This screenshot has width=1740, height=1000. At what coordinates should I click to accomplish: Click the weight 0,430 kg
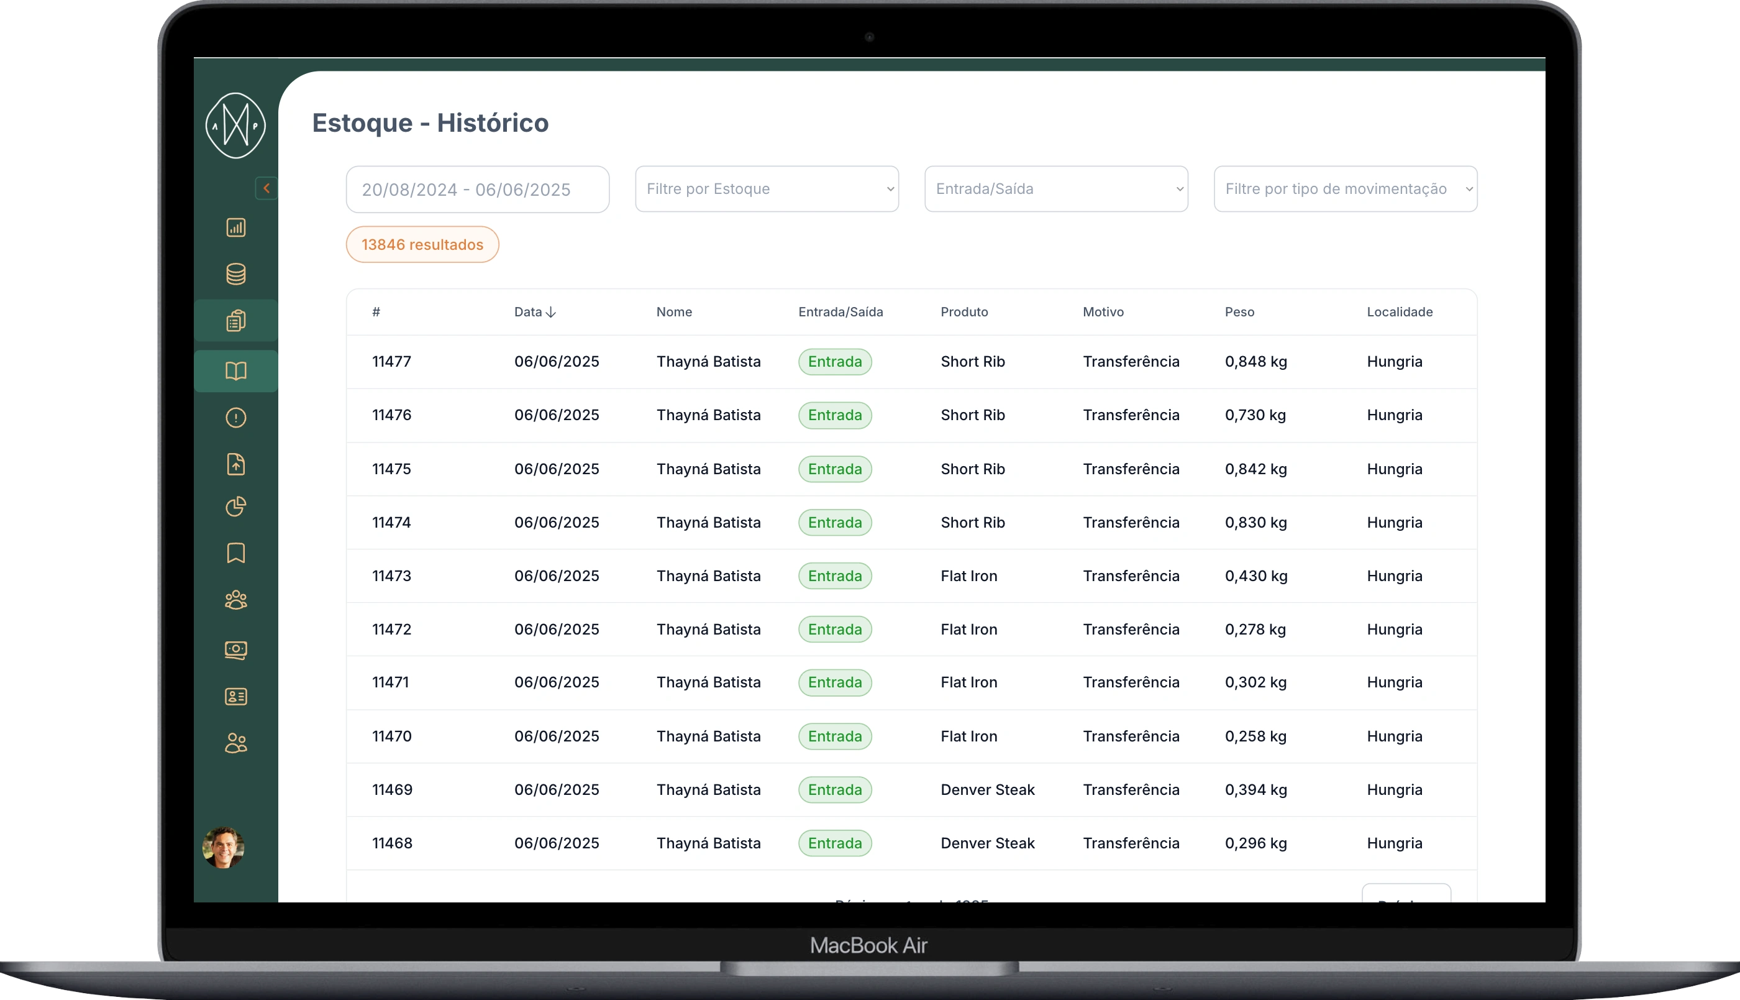(x=1255, y=576)
